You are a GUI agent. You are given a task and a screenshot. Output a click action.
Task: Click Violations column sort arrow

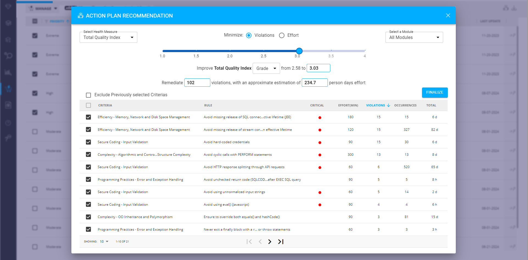(389, 105)
